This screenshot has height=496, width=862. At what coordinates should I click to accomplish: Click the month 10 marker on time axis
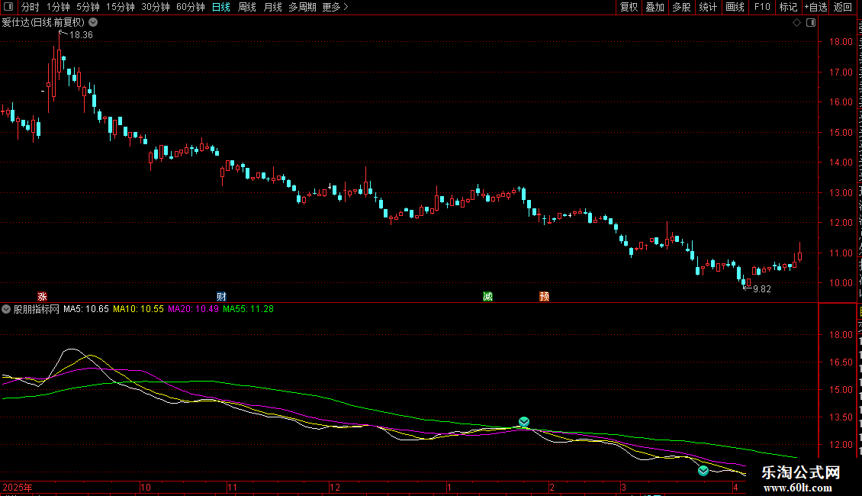(x=146, y=487)
